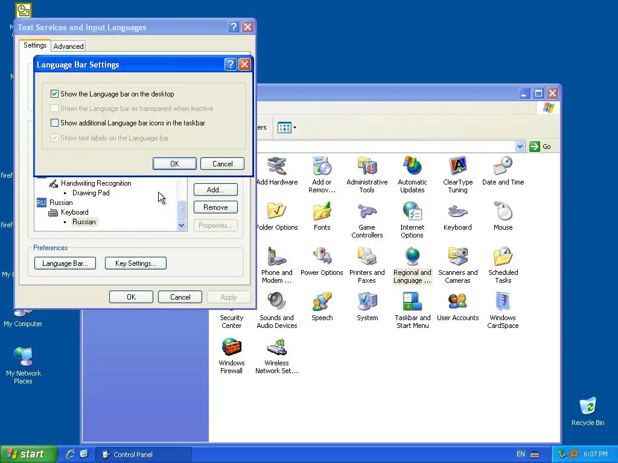Open Automatic Updates icon
The width and height of the screenshot is (618, 463).
tap(412, 175)
